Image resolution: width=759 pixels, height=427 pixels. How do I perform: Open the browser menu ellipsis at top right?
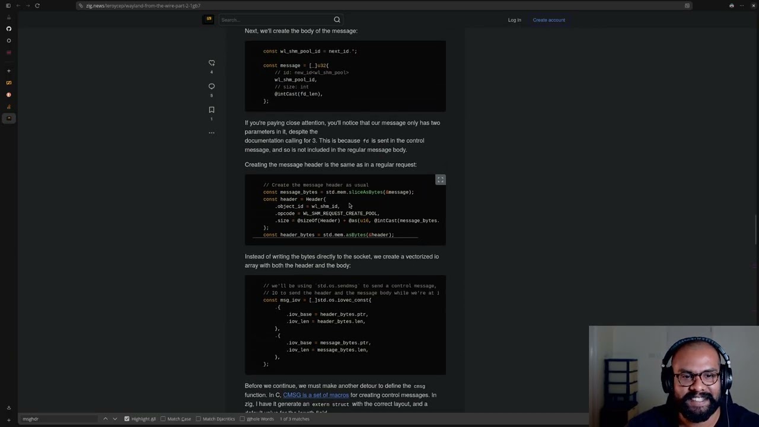[x=741, y=5]
